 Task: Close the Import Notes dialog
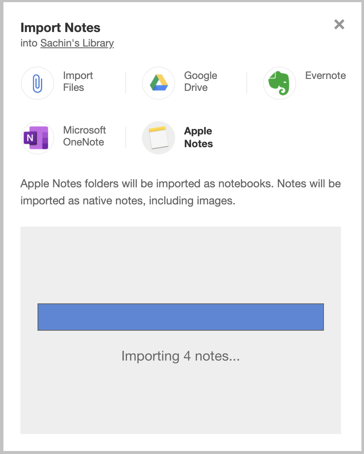coord(339,25)
